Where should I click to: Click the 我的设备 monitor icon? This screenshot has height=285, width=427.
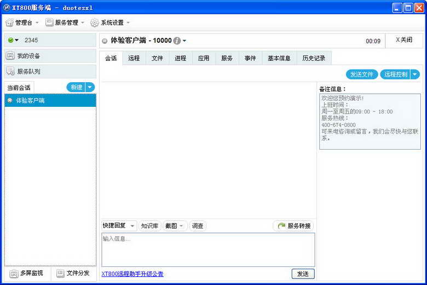point(10,56)
